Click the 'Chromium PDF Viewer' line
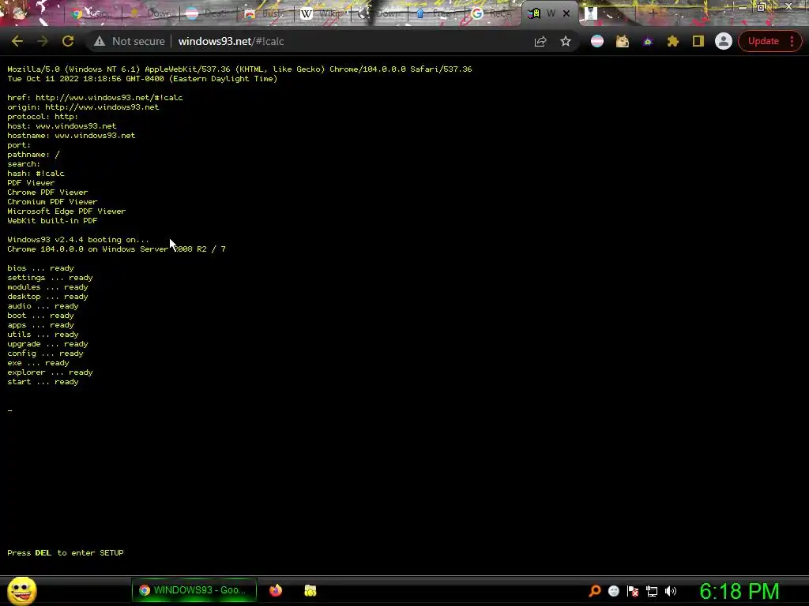Image resolution: width=809 pixels, height=606 pixels. pos(52,201)
